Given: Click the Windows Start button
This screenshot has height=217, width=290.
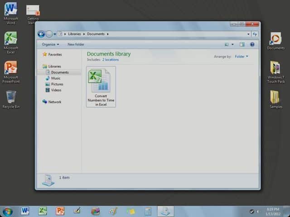Looking at the screenshot, I should [8, 212].
